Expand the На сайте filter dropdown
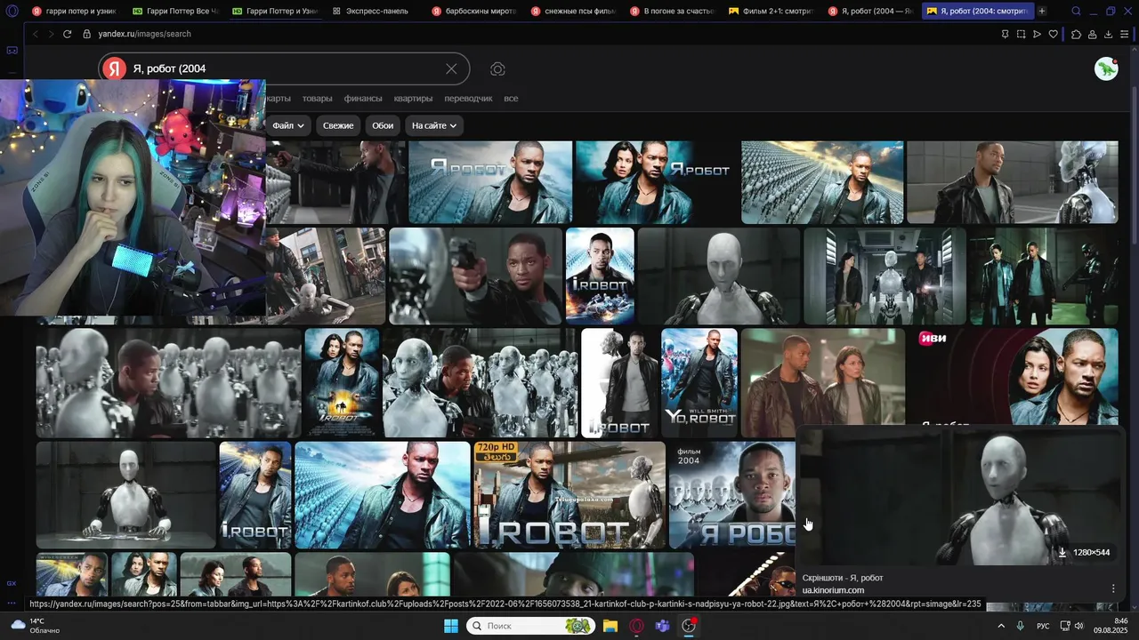 [x=434, y=125]
